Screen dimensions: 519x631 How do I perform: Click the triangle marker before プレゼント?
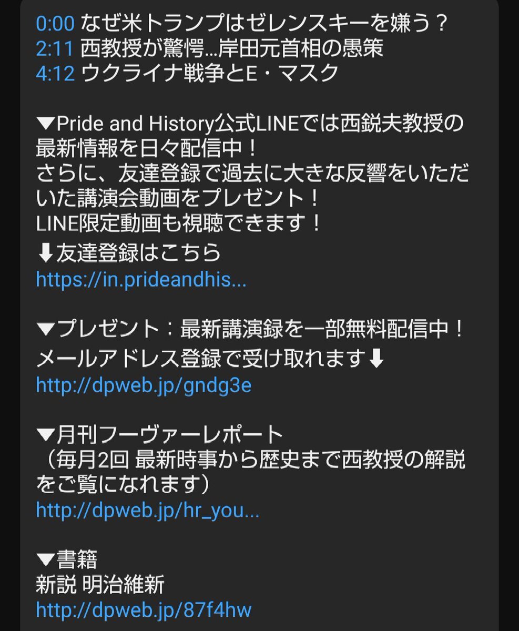click(46, 330)
